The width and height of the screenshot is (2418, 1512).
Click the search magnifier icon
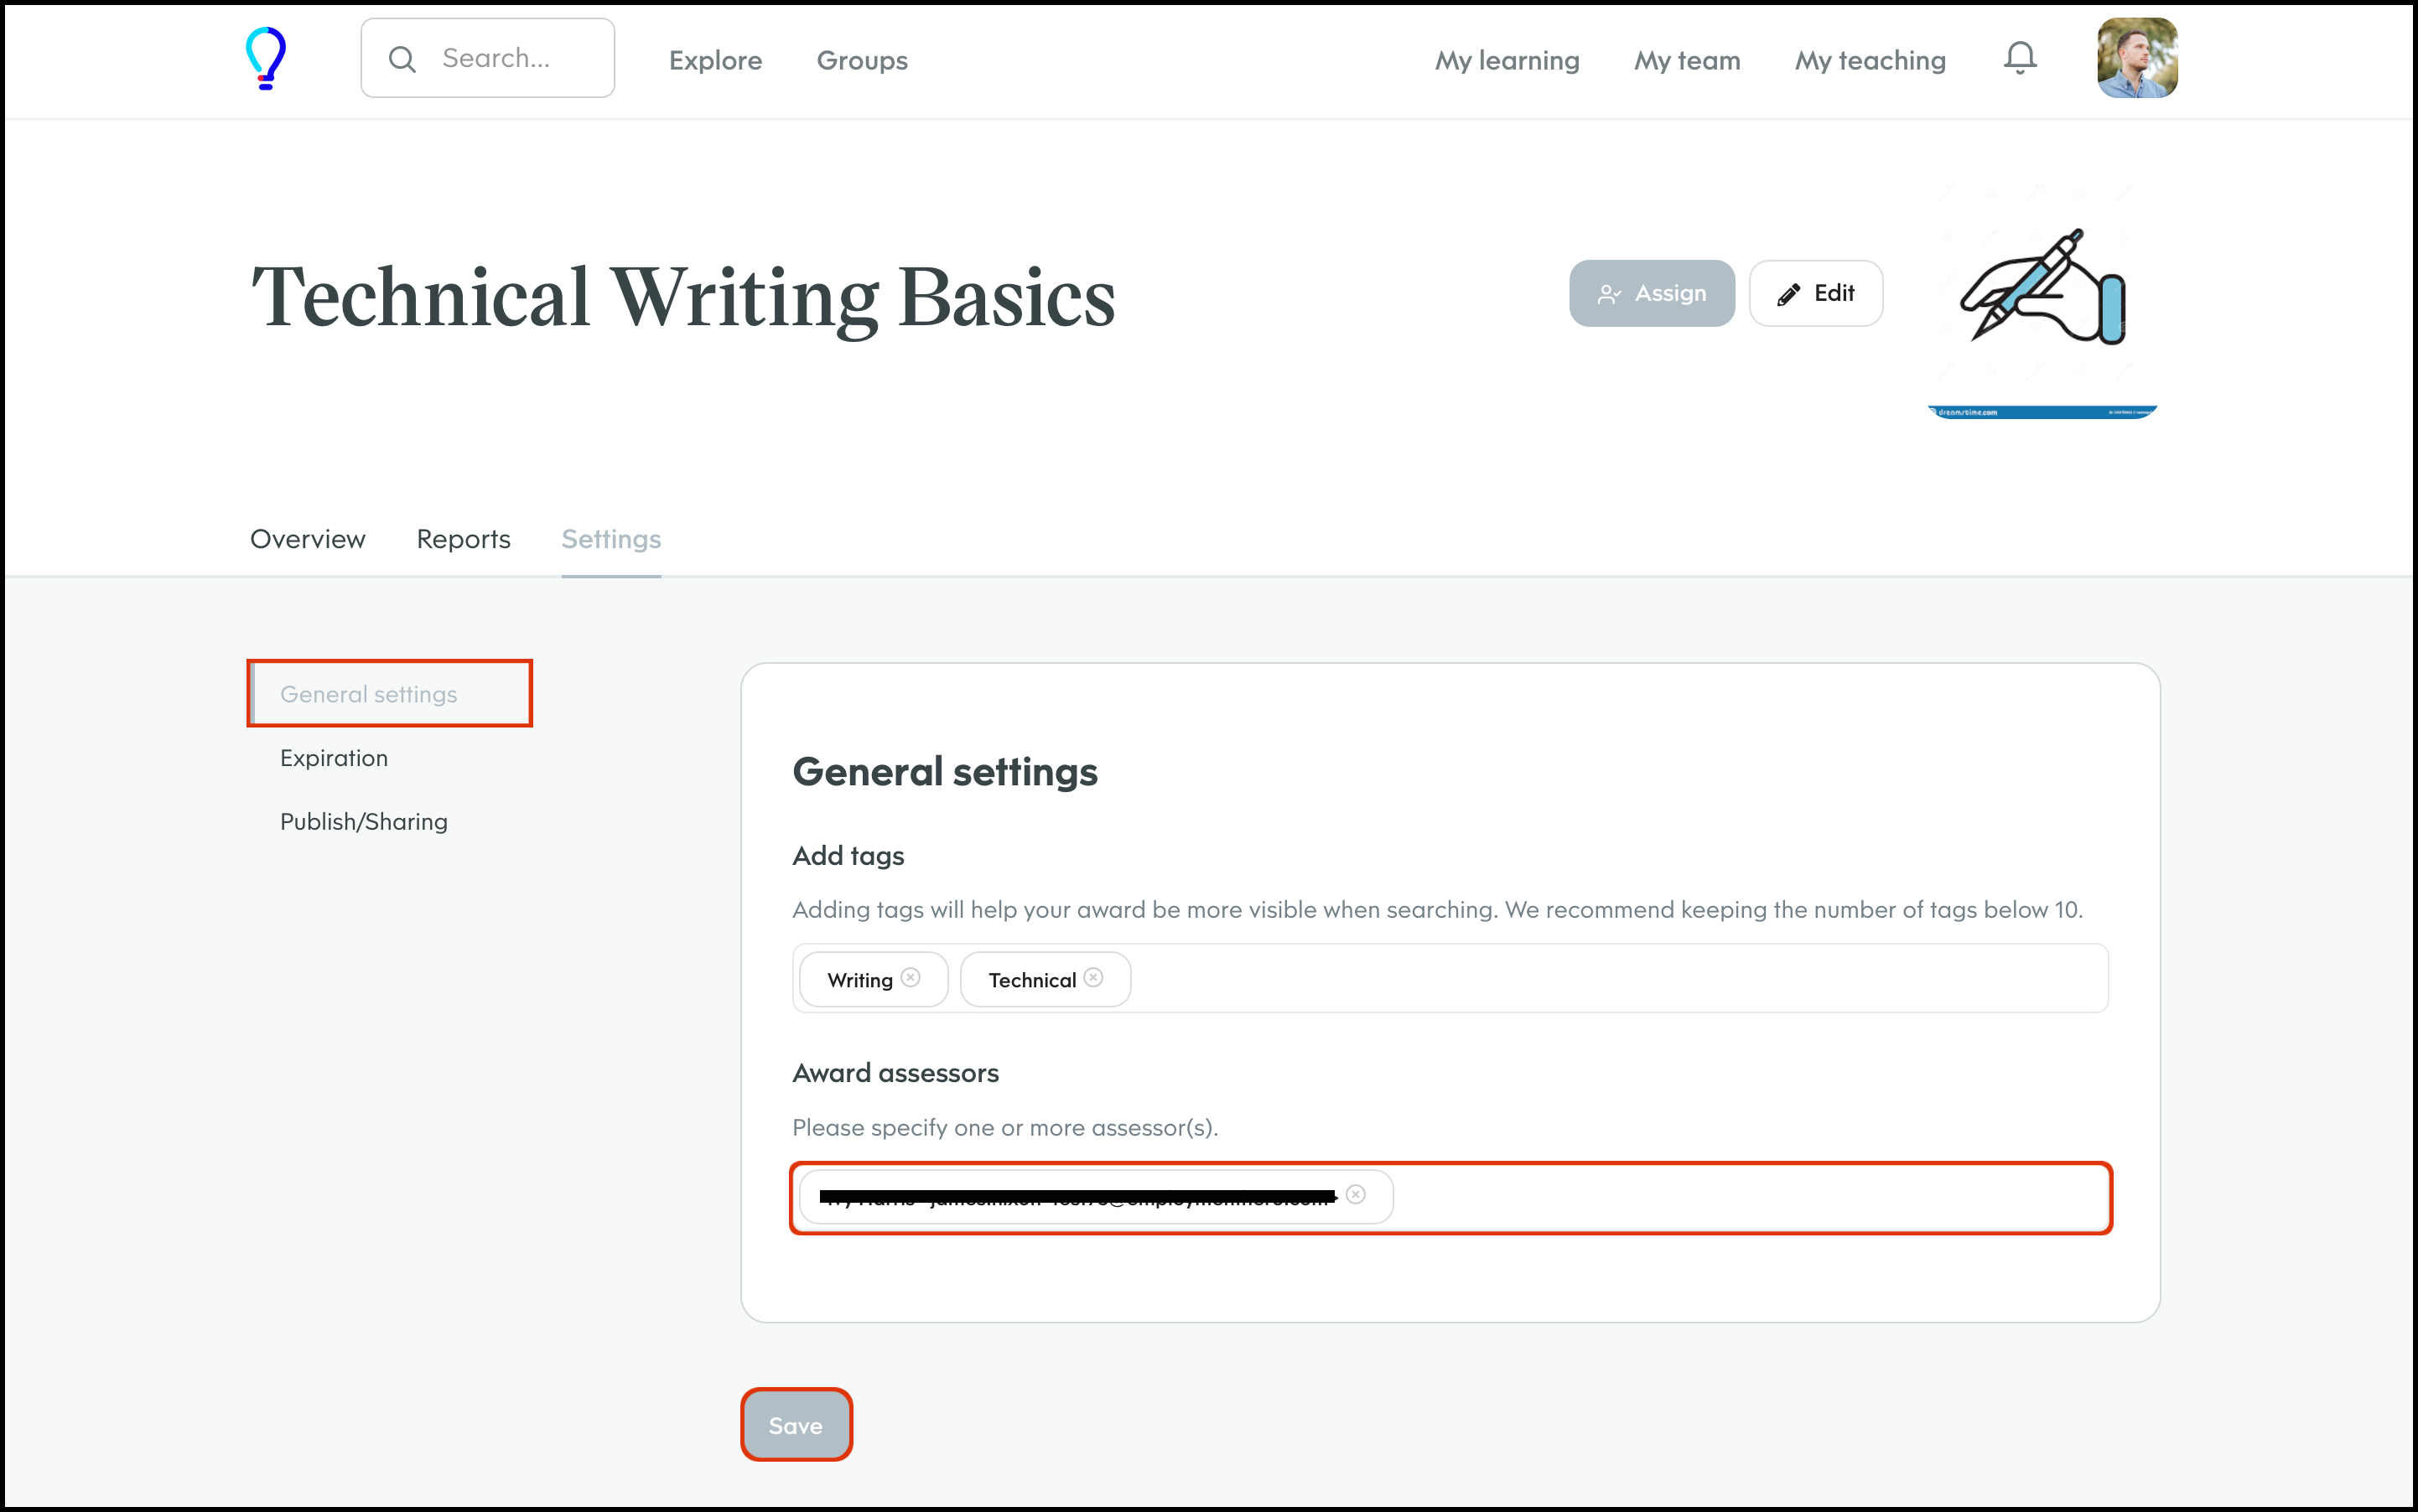(402, 59)
